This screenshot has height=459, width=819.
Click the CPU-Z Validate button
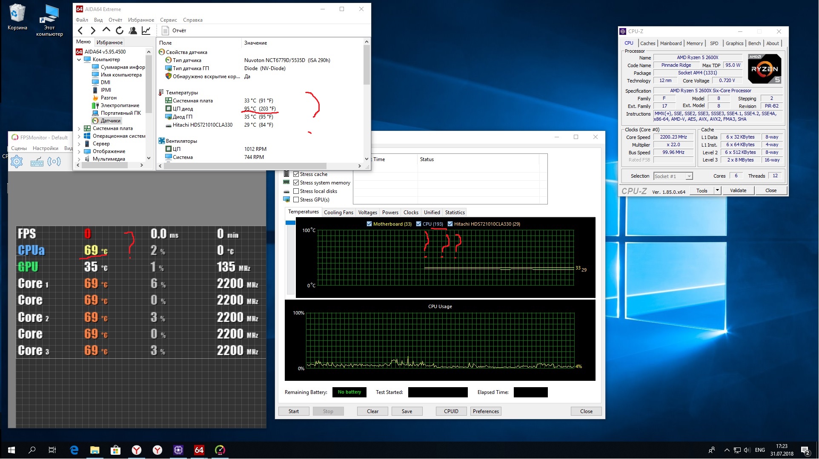tap(738, 190)
